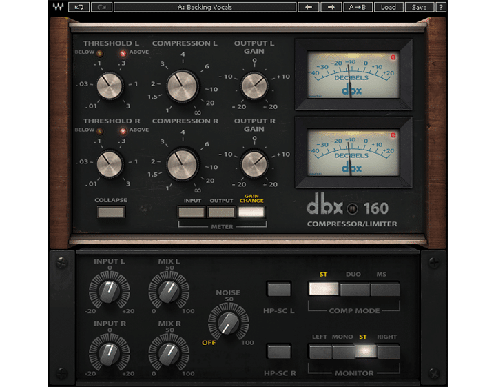This screenshot has height=387, width=496.
Task: Click the Waves logo icon
Action: (58, 7)
